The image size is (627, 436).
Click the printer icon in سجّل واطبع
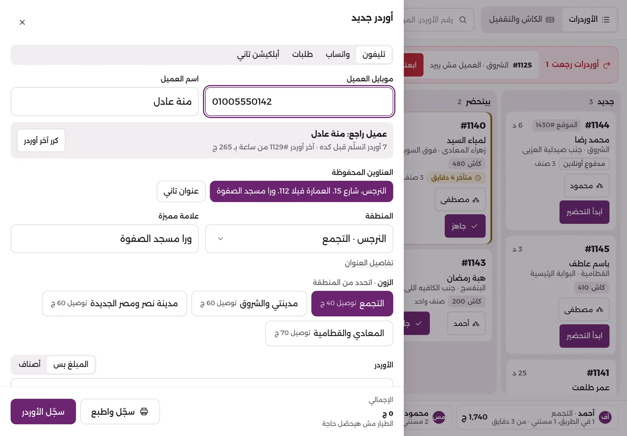pos(144,412)
